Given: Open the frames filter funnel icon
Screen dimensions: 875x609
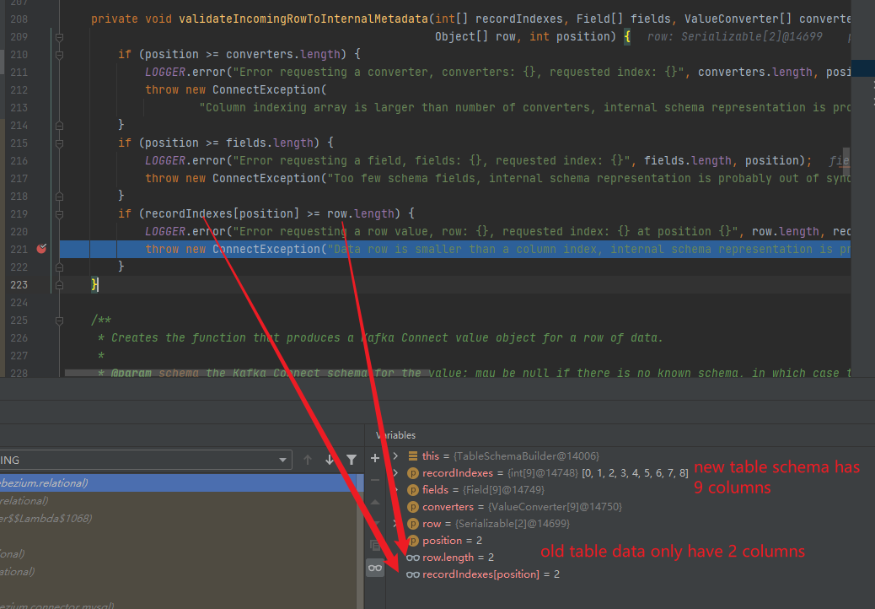Looking at the screenshot, I should 352,460.
